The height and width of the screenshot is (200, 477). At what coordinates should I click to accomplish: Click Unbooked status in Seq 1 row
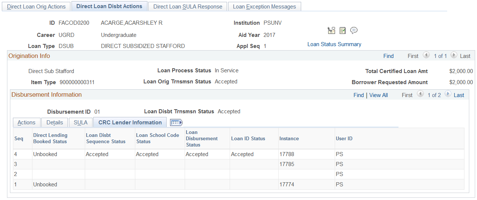(45, 184)
